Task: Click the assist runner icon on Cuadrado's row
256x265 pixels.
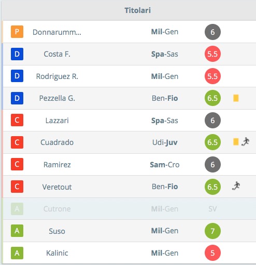Action: tap(245, 142)
